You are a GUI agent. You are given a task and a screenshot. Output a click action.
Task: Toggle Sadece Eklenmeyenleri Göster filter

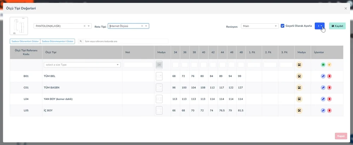coord(58,42)
